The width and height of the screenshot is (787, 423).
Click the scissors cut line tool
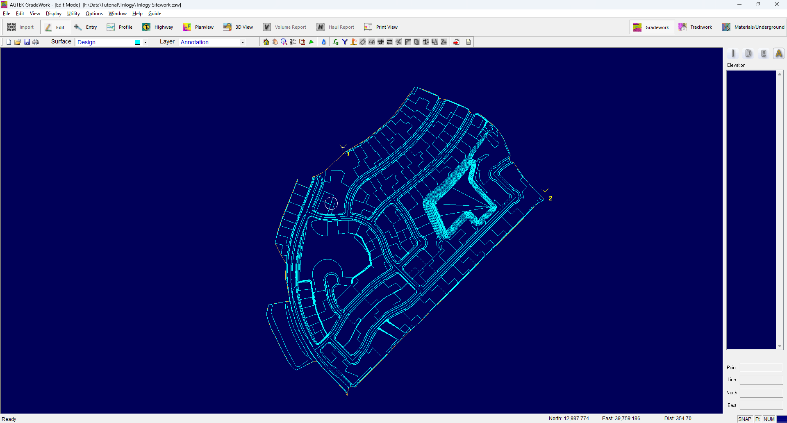click(399, 42)
